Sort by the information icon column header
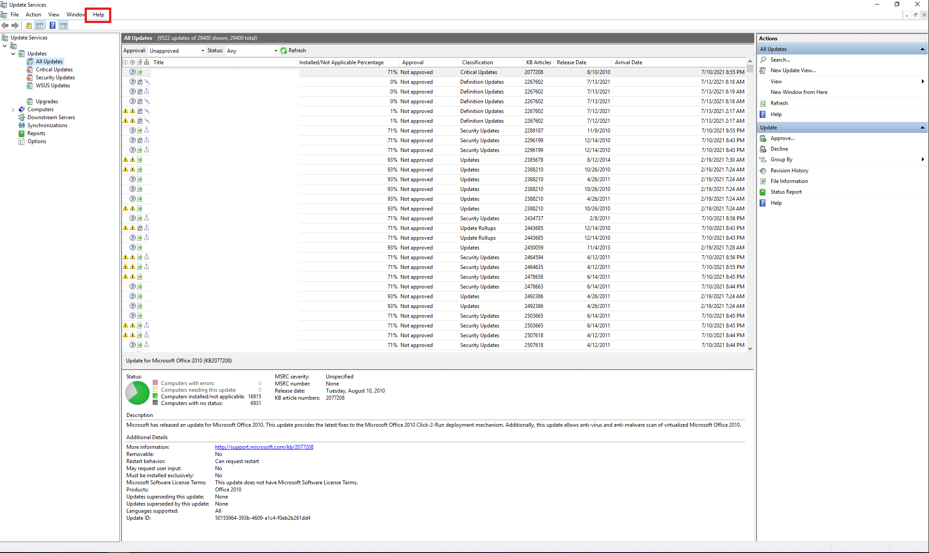The width and height of the screenshot is (929, 553). pyautogui.click(x=125, y=62)
